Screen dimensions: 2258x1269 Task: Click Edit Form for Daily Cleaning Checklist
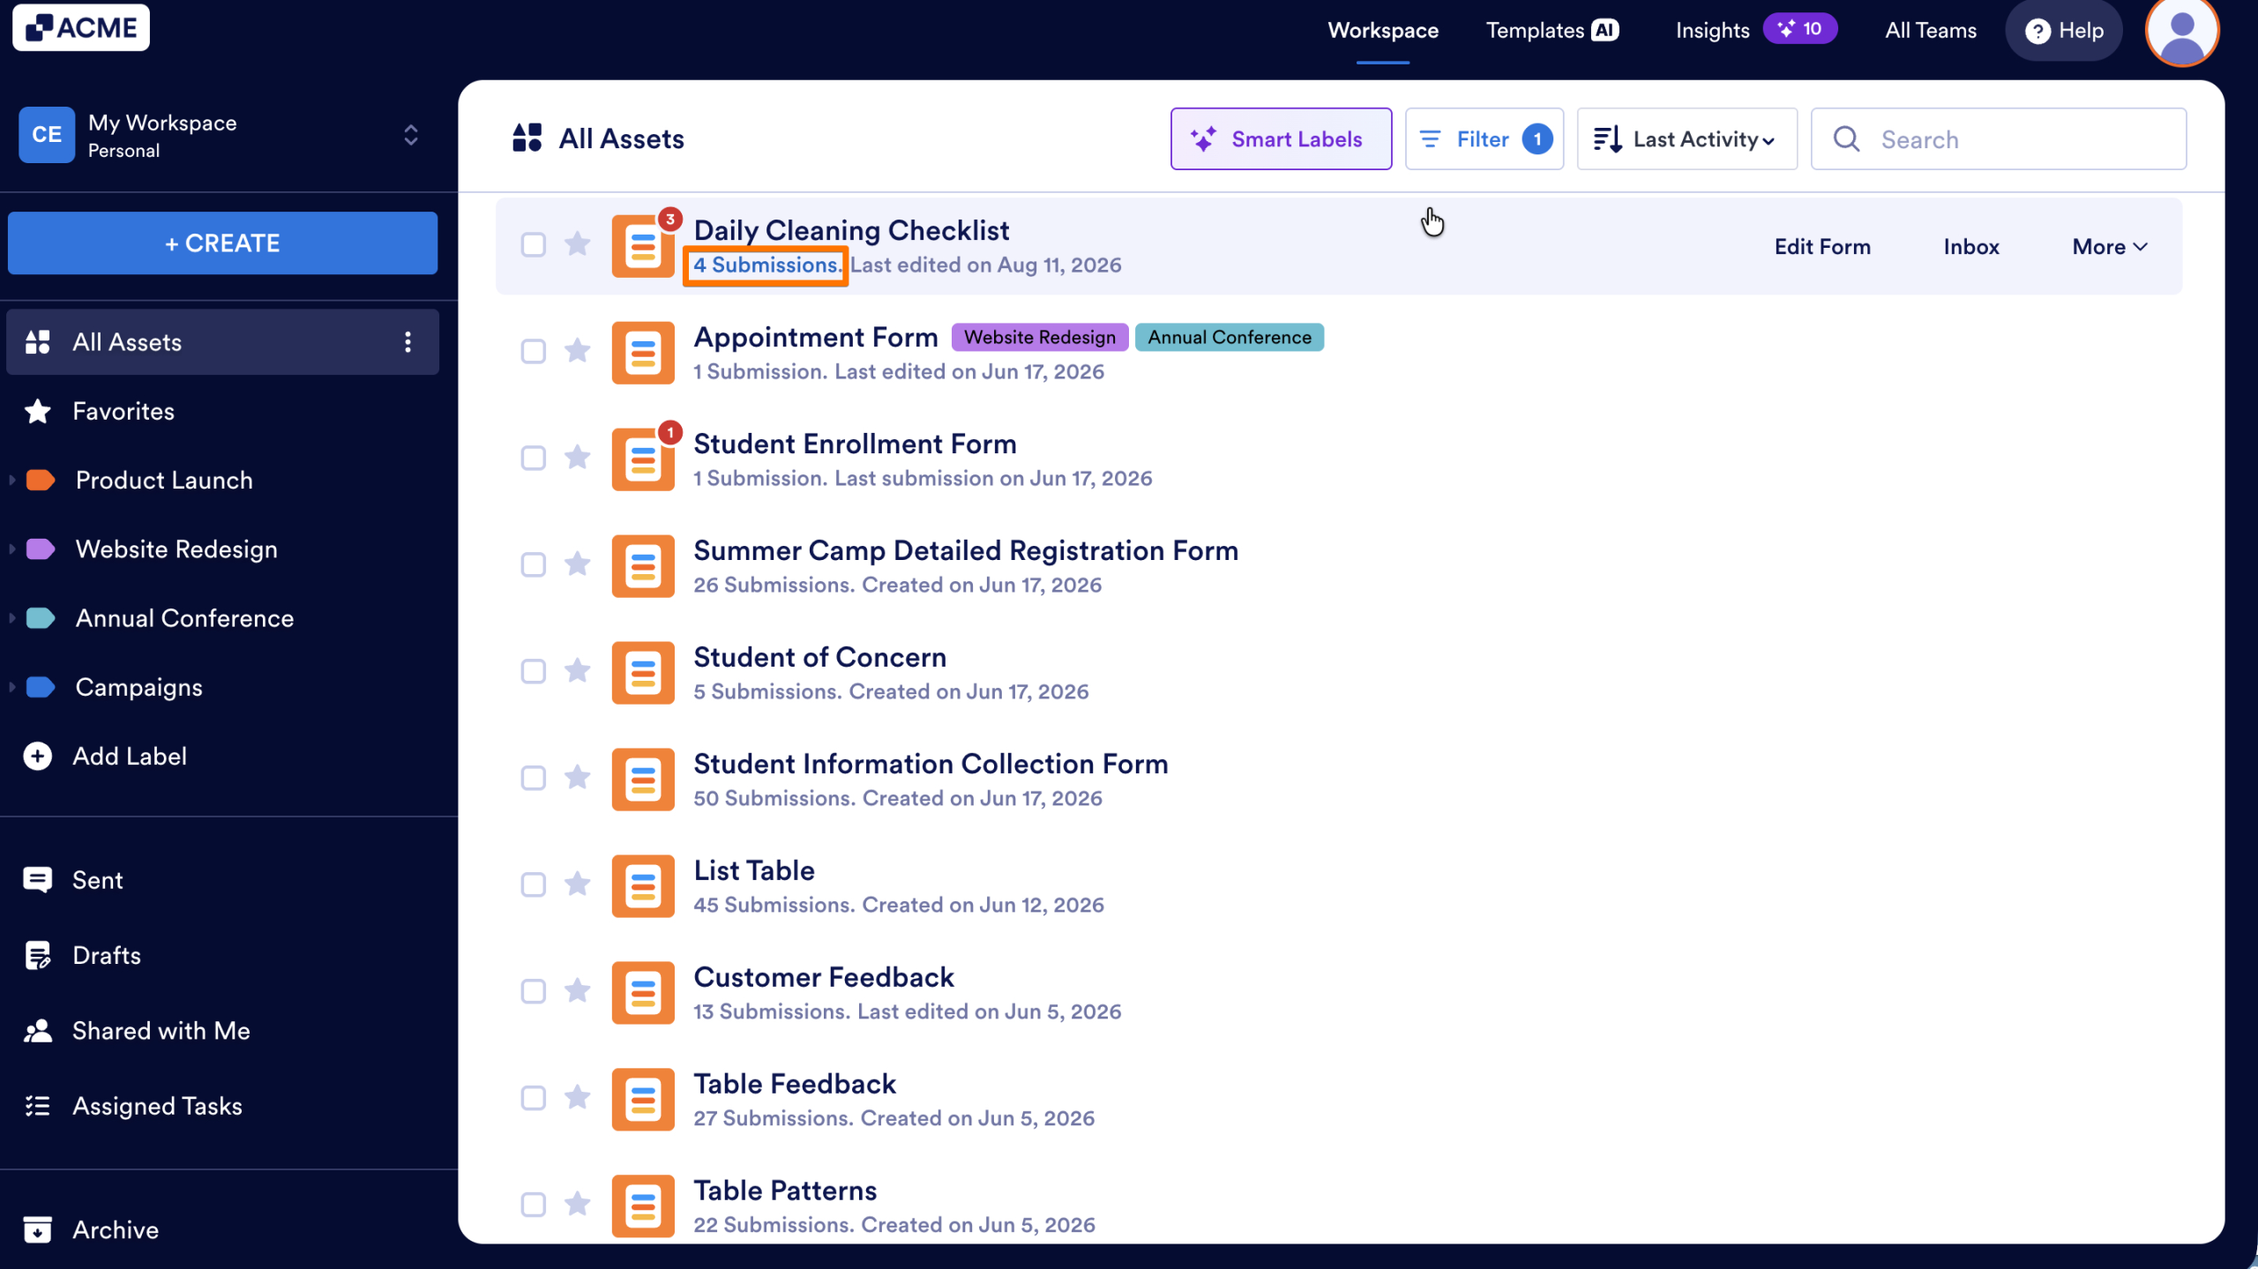pos(1822,247)
